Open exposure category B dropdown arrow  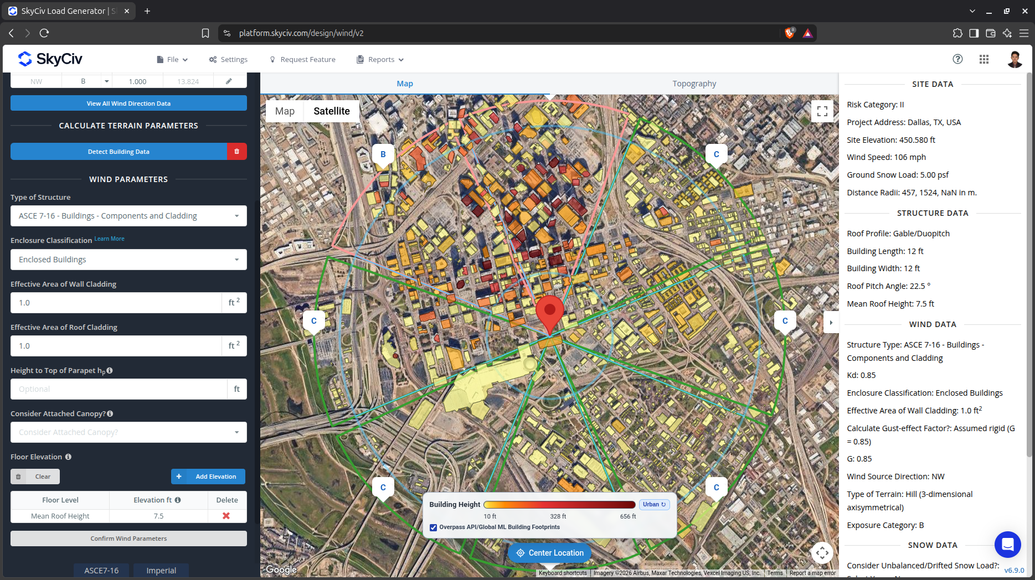[106, 81]
